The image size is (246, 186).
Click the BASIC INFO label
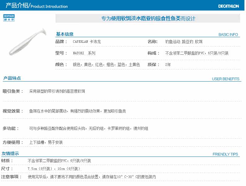click(x=228, y=34)
